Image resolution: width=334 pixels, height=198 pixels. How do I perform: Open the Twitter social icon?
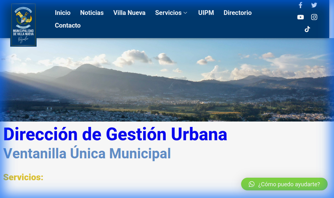(314, 5)
